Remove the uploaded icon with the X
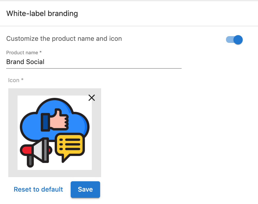This screenshot has height=204, width=258. click(92, 98)
